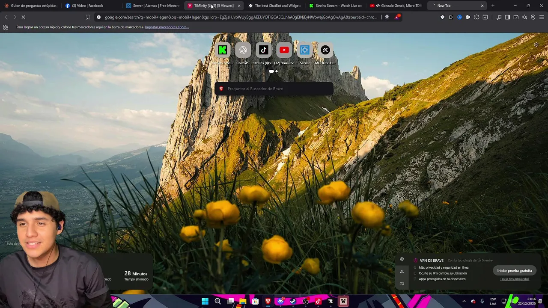Toggle the browser sidebar panel icon

507,17
